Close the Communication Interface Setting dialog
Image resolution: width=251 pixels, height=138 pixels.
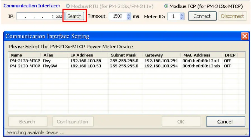(x=245, y=36)
